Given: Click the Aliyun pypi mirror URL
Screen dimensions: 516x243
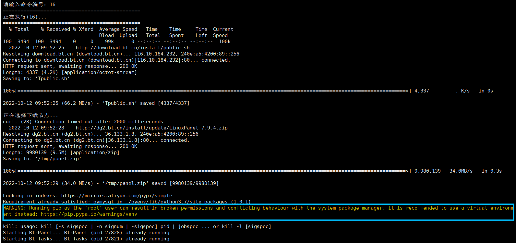Looking at the screenshot, I should point(117,196).
